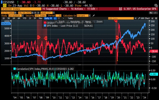Image resolution: width=159 pixels, height=100 pixels.
Task: Redo the chart change
Action: click(155, 13)
